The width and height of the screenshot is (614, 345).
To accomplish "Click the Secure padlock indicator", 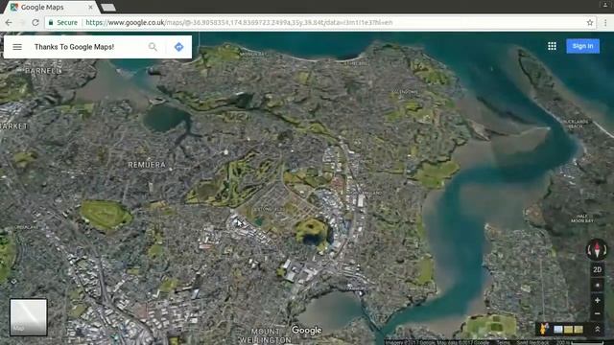I will [63, 23].
